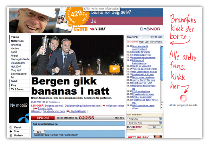Open Trav via the horse icon
209x145 pixels.
11,131
